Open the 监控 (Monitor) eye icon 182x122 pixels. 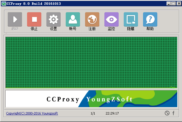(x=112, y=20)
